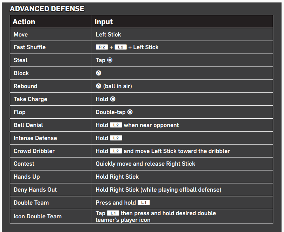Click the L2 icon in Crowd Dribbler row
Image resolution: width=284 pixels, height=232 pixels.
(x=116, y=151)
